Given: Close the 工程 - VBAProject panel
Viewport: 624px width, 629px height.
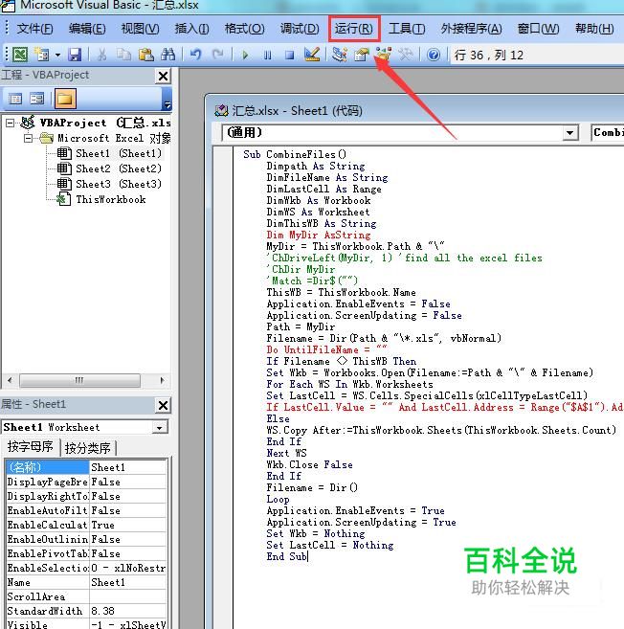Looking at the screenshot, I should [163, 76].
